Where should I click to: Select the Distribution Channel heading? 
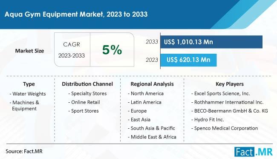87,84
